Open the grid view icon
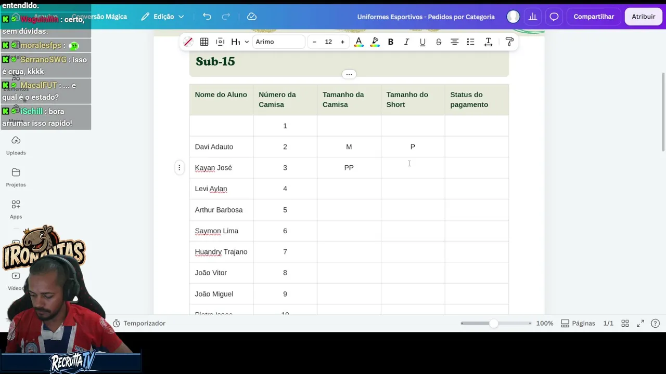This screenshot has height=374, width=666. click(625, 323)
